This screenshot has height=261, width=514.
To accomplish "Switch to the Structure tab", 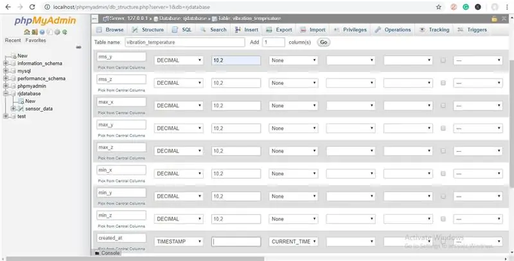I will pyautogui.click(x=148, y=30).
